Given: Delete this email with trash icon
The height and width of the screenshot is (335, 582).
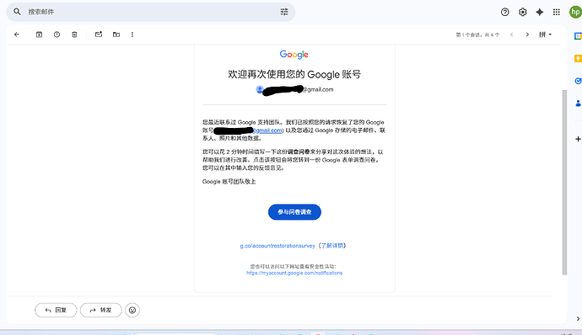Looking at the screenshot, I should click(x=74, y=35).
